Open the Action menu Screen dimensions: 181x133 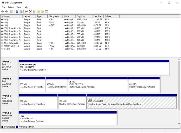pos(11,7)
